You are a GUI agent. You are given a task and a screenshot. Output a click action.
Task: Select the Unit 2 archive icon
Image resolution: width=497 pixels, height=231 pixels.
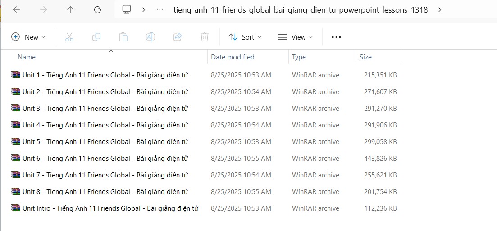tap(15, 91)
